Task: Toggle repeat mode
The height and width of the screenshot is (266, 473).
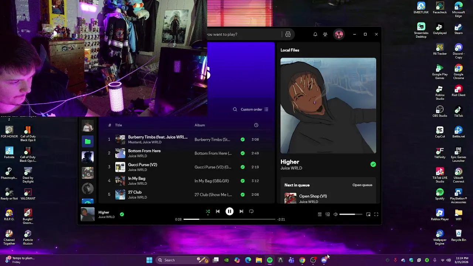Action: [x=251, y=211]
